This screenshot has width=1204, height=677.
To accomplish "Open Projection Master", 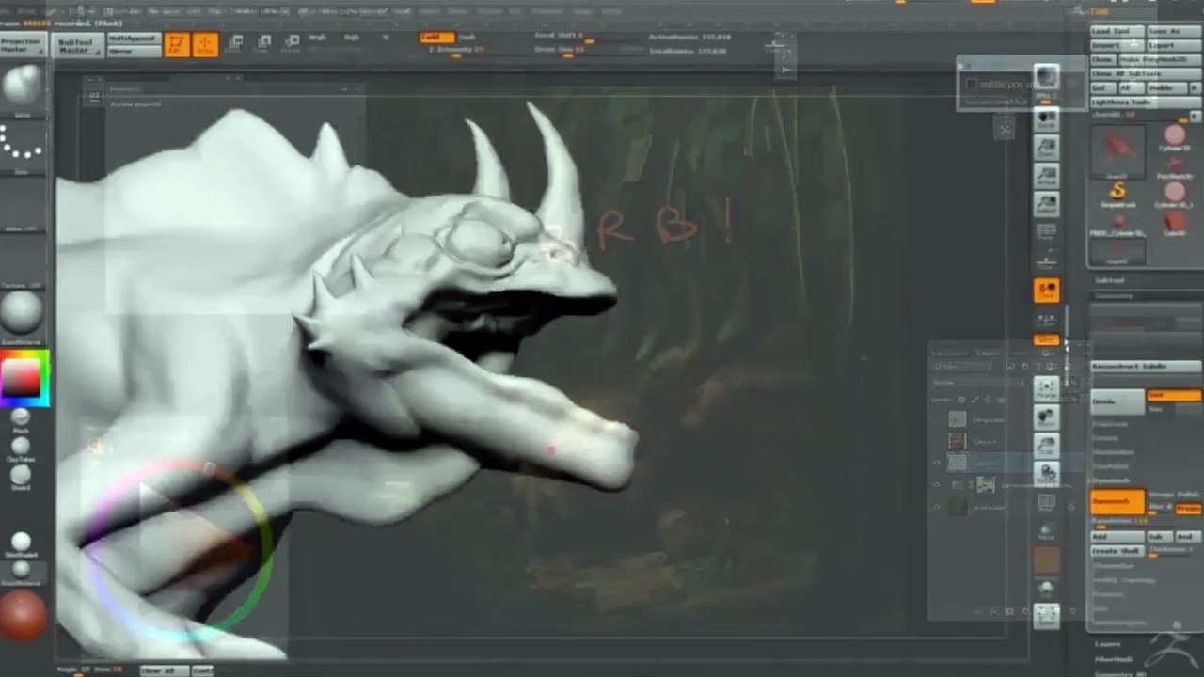I will click(x=23, y=45).
